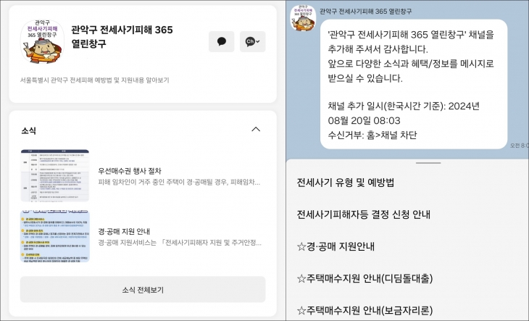Select ☆주택매수지원 안내(디딤돌대출) menu item
Screen dimensions: 529x321
click(x=365, y=278)
